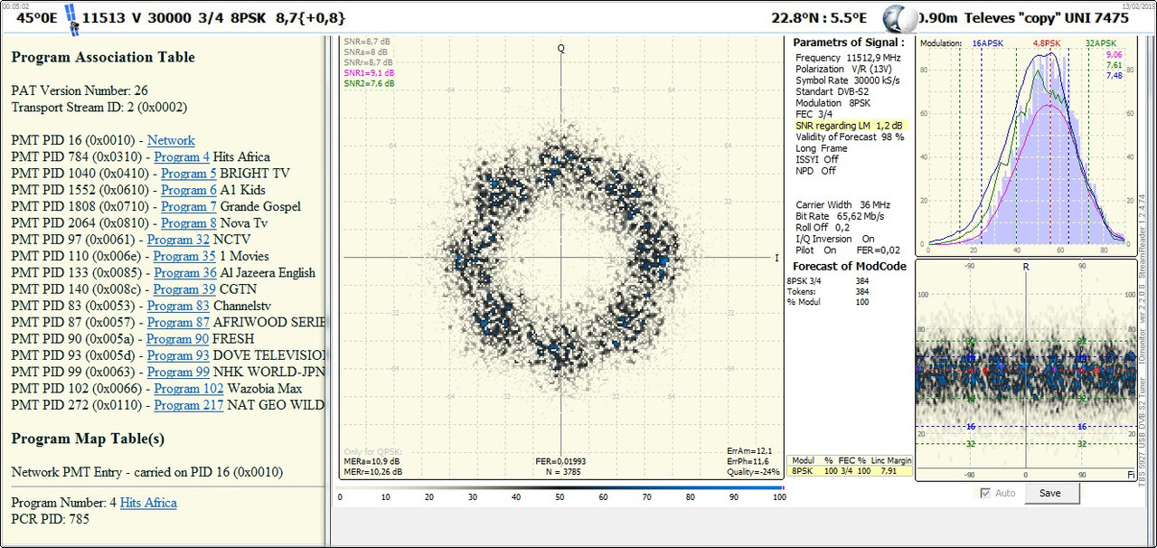Click the 'FER=0,01993' readout below constellation
1157x548 pixels.
click(x=560, y=462)
